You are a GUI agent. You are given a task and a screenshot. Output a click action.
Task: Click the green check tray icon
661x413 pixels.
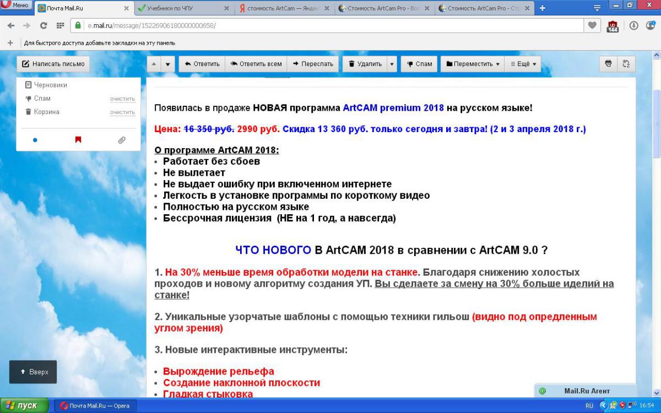click(613, 406)
